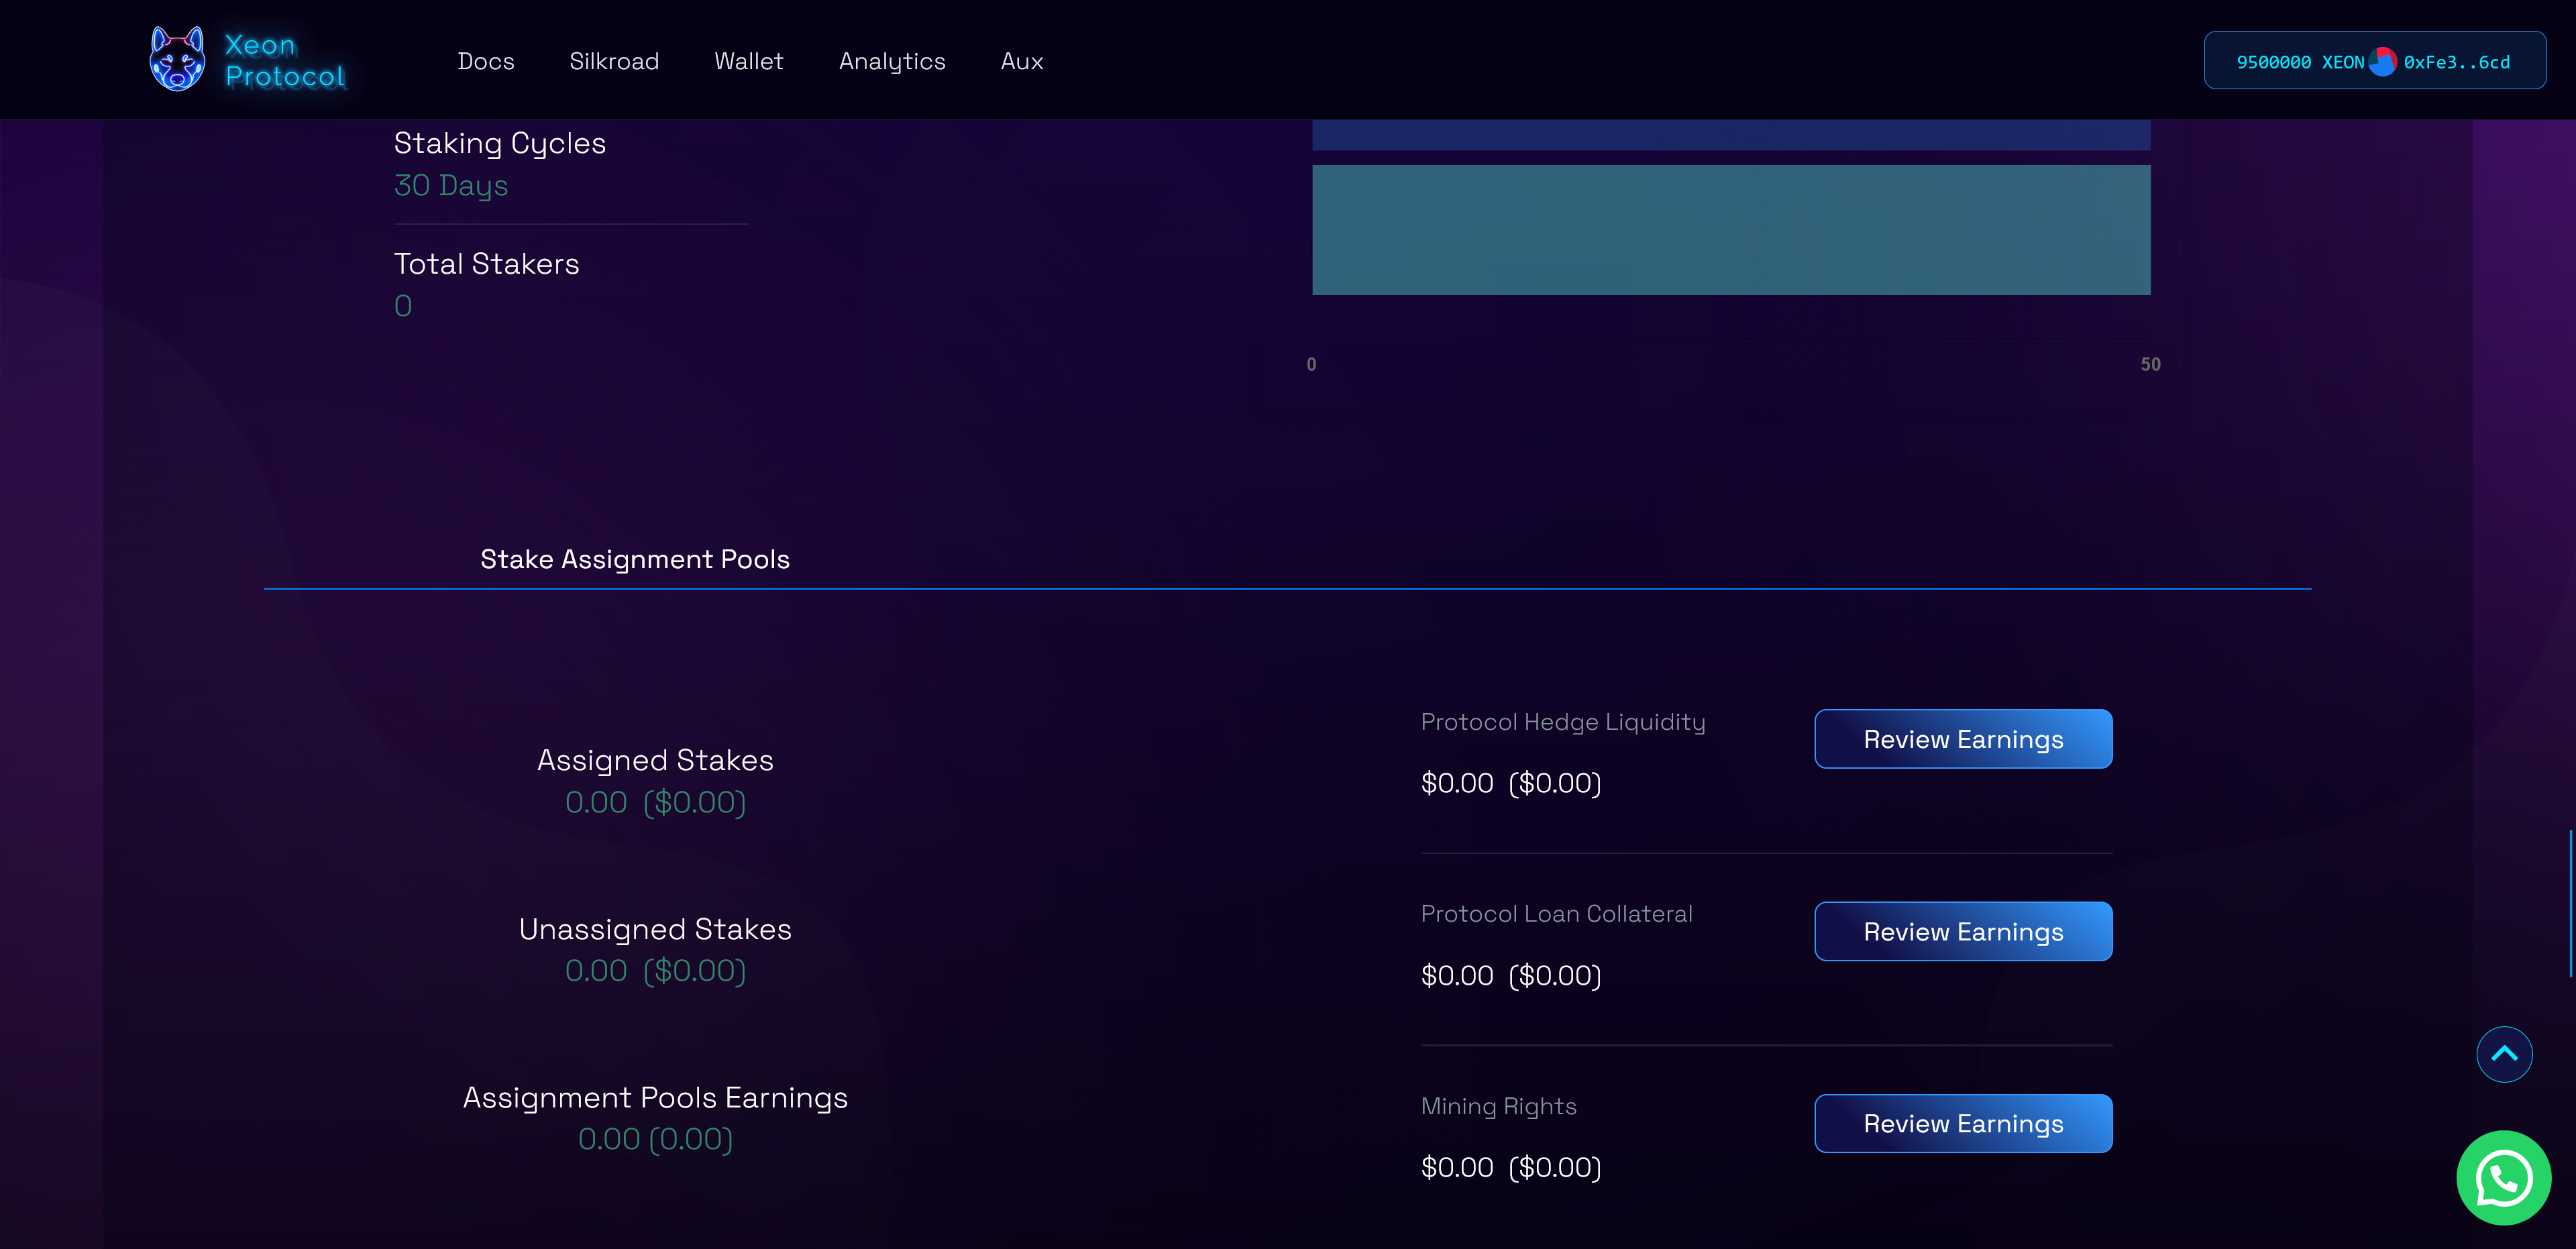Image resolution: width=2576 pixels, height=1249 pixels.
Task: Click the scroll-to-top chevron button
Action: [x=2503, y=1053]
